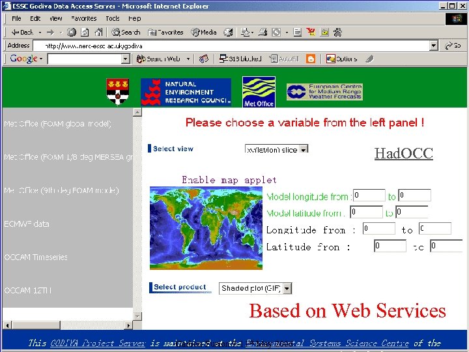Click the AutoFill button
The height and width of the screenshot is (352, 469).
pos(284,59)
